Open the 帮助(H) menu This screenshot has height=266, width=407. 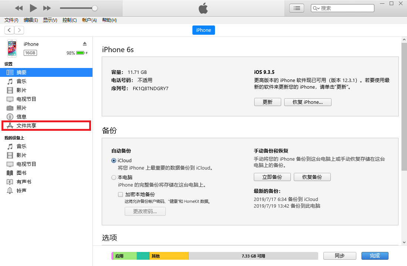point(109,20)
